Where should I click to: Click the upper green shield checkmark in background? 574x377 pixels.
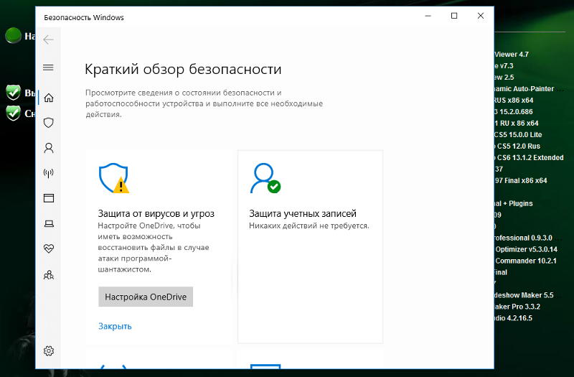pos(14,93)
